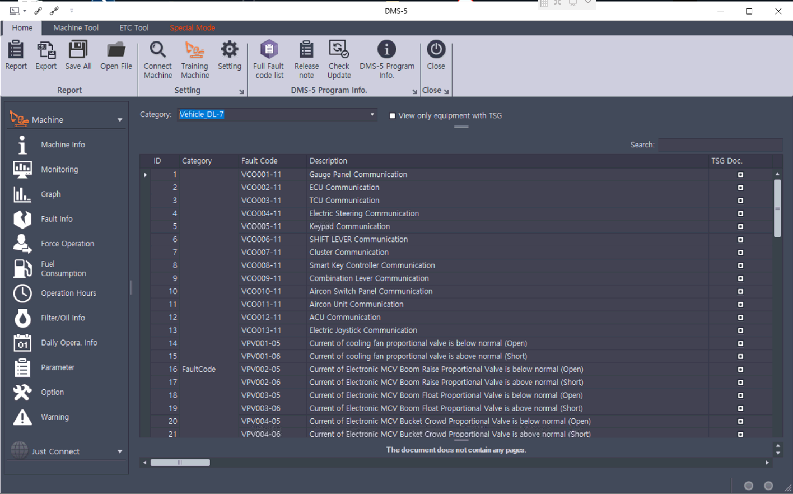Open Monitoring in sidebar
This screenshot has height=494, width=793.
[59, 169]
